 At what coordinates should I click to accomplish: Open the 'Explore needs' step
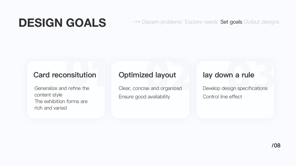[x=201, y=22]
